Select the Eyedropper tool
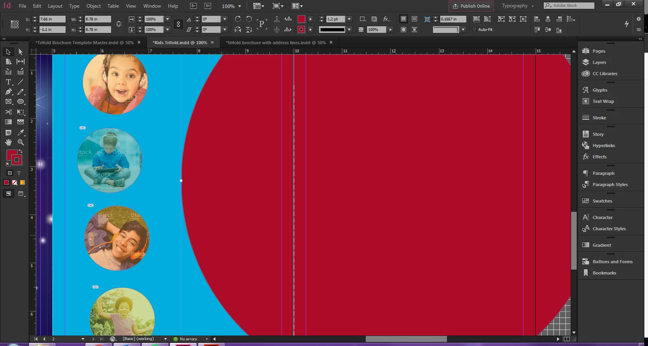 (21, 132)
